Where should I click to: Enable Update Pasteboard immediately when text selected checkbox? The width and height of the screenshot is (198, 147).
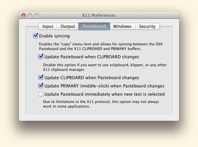(41, 94)
